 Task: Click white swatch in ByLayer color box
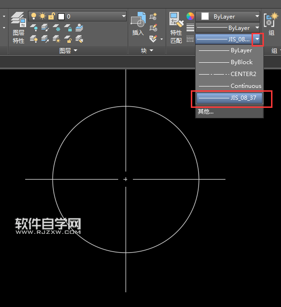point(205,16)
